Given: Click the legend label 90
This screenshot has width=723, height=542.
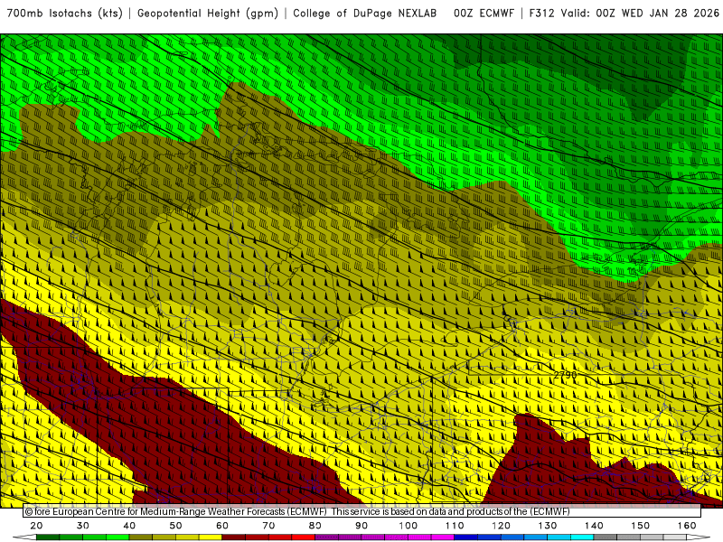Looking at the screenshot, I should click(x=361, y=526).
